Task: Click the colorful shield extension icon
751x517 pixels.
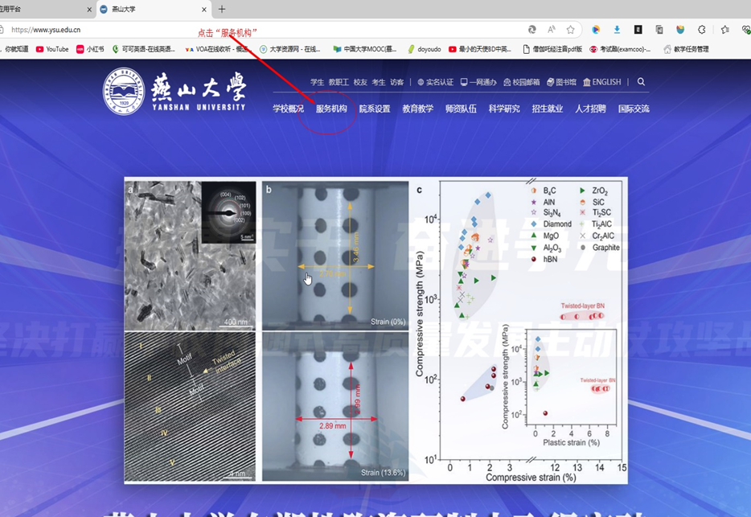Action: pos(680,30)
